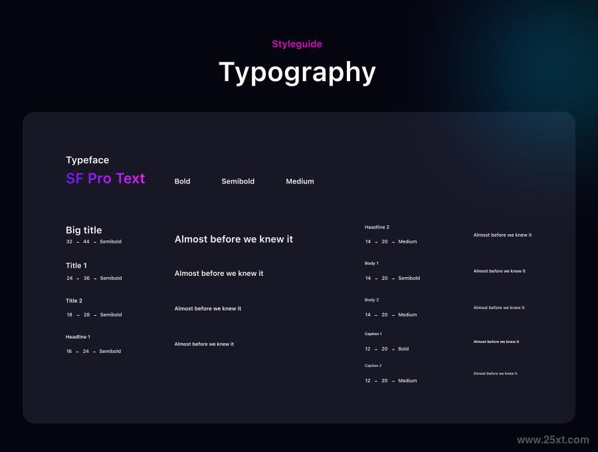This screenshot has width=598, height=452.
Task: Click the "Typeface" label
Action: [x=87, y=160]
